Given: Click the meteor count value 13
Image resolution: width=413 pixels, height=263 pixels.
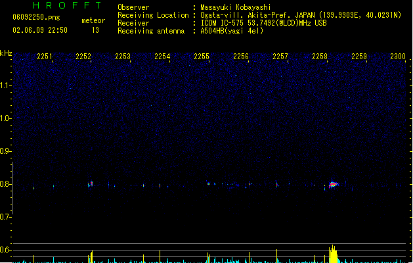Looking at the screenshot, I should [95, 30].
